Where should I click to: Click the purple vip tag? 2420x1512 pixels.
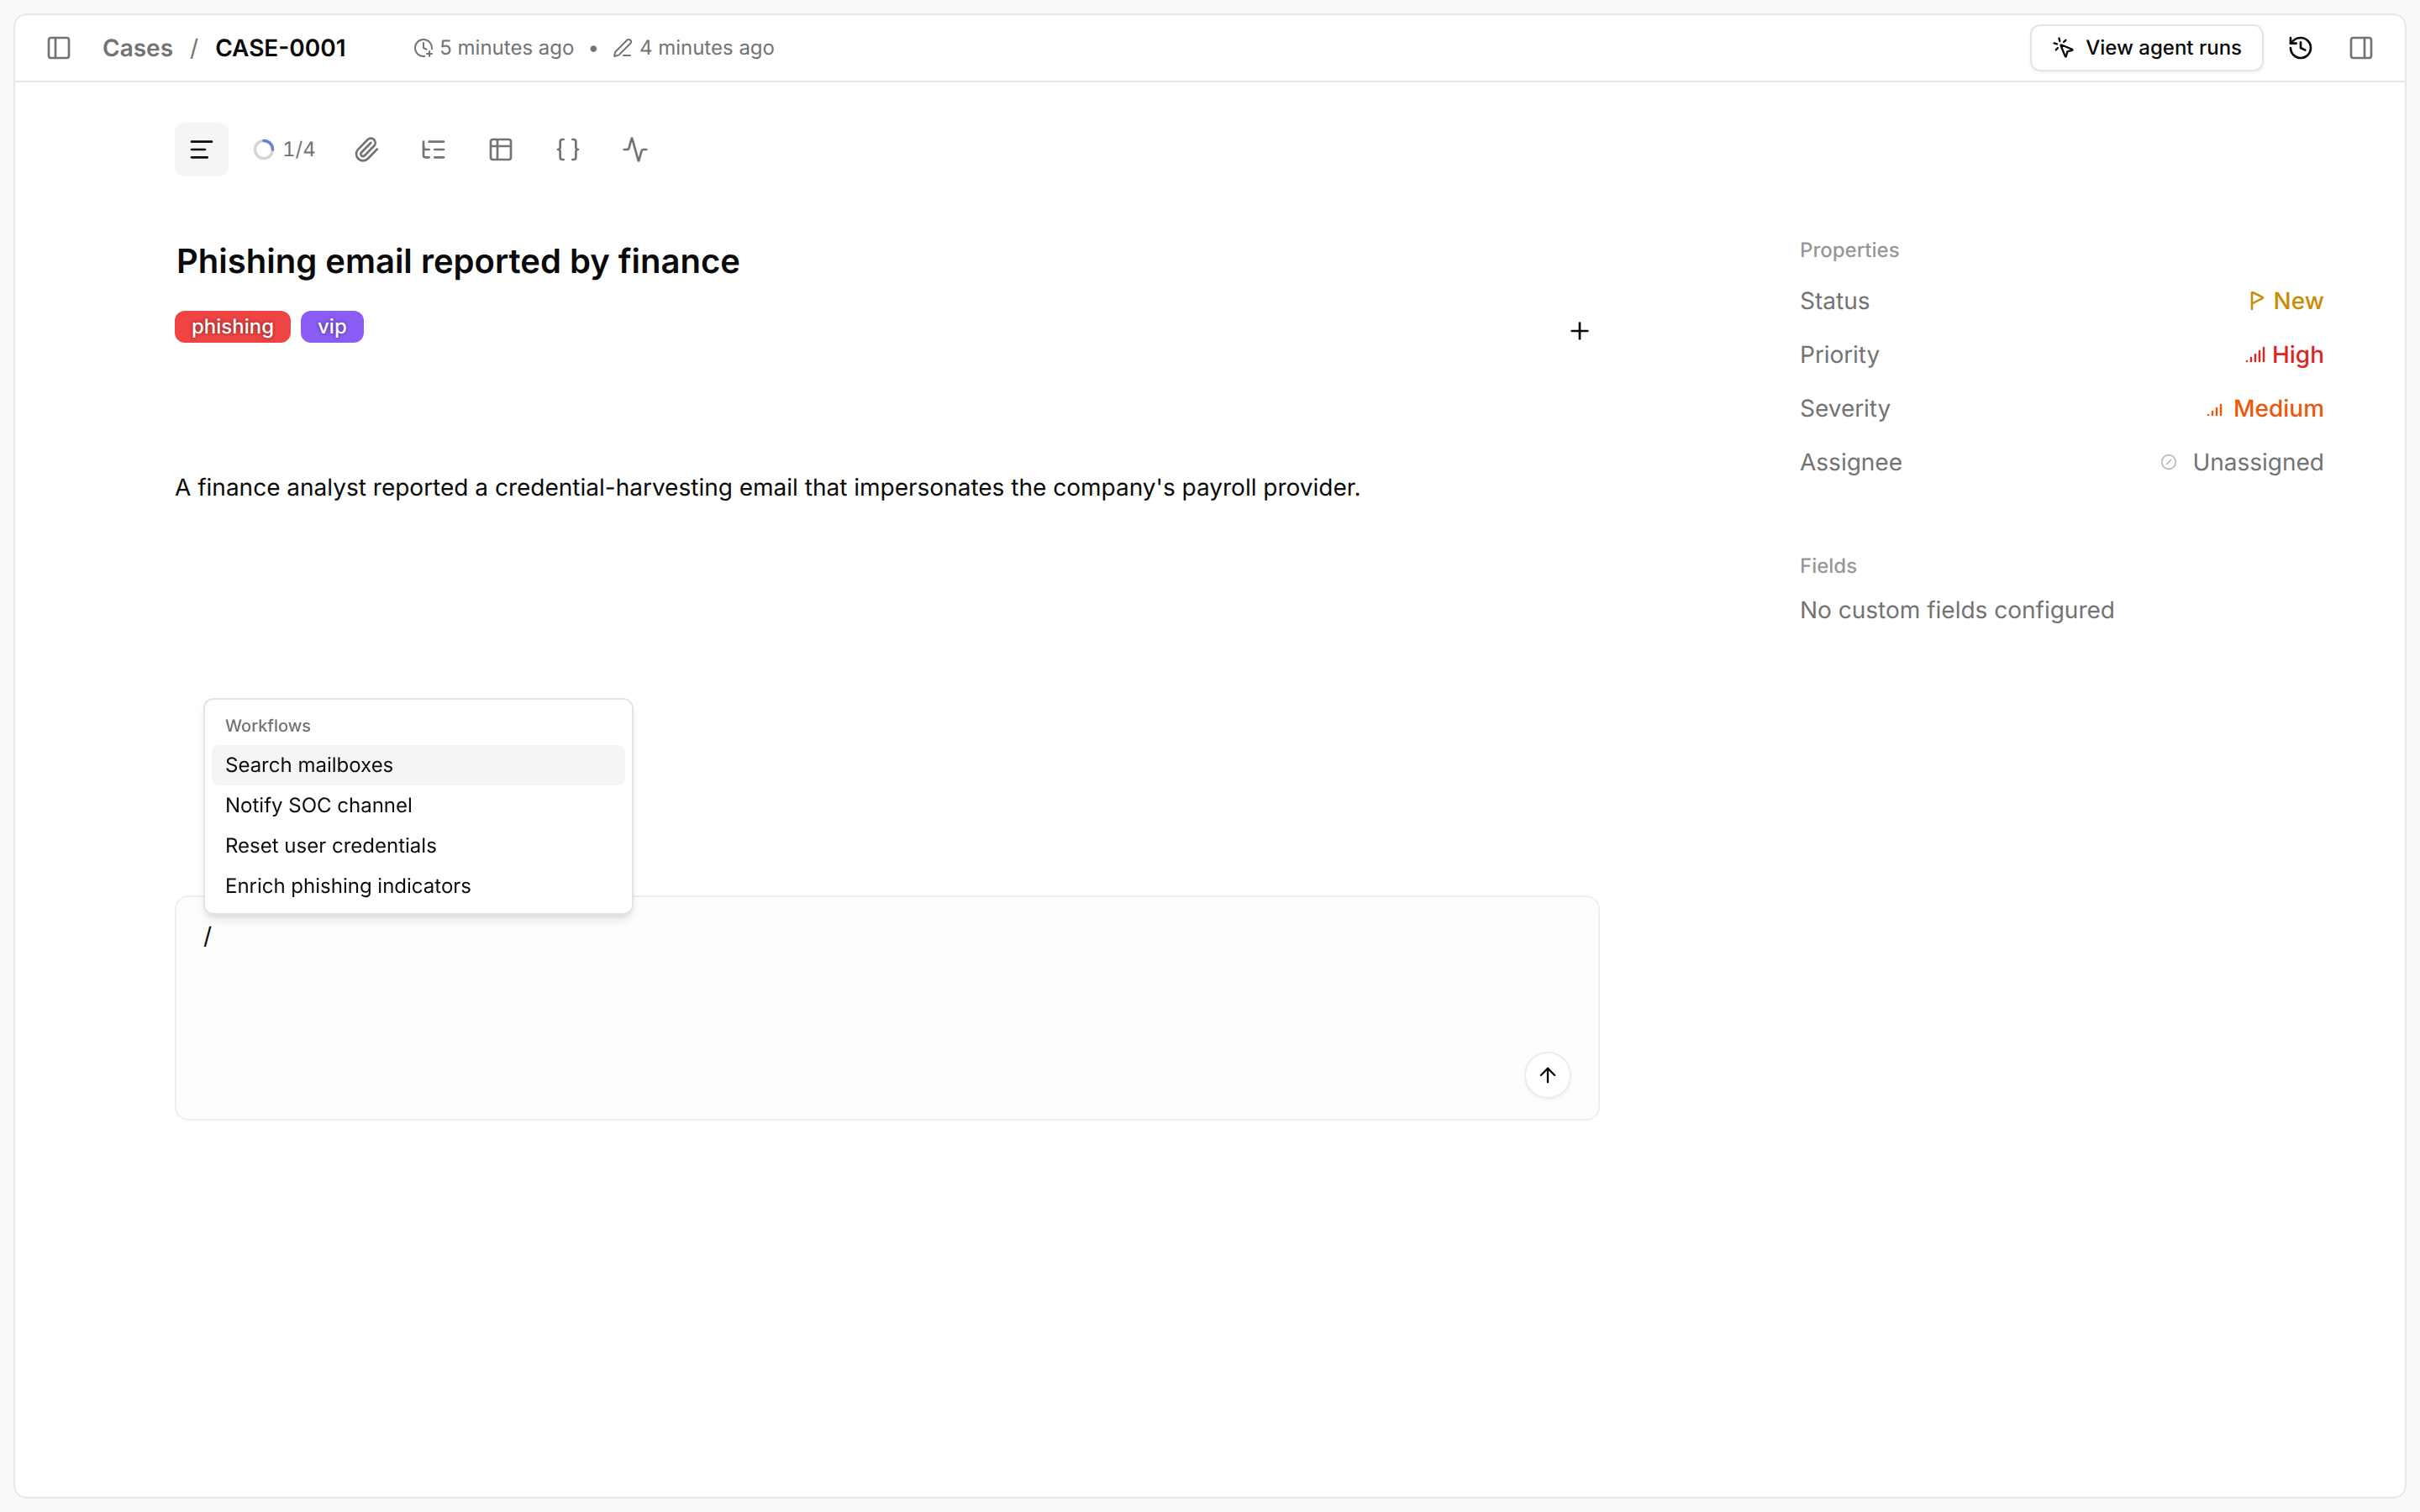(332, 327)
